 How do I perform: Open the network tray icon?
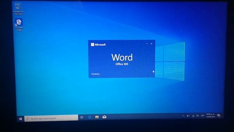(193, 116)
